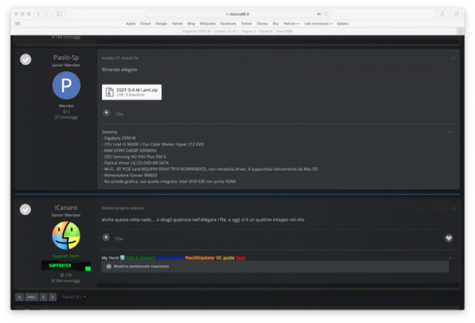Image resolution: width=475 pixels, height=323 pixels.
Task: Click Cita to quote iCanaro's post
Action: click(x=119, y=238)
